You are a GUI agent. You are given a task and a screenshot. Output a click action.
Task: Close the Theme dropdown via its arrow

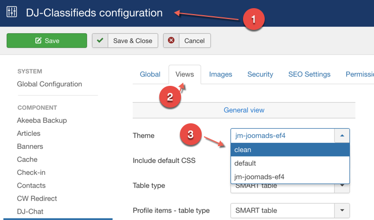coord(342,136)
